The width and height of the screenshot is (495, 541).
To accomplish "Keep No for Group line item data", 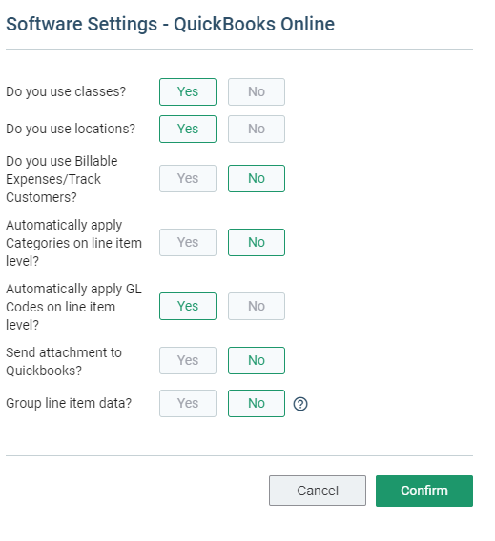I will click(257, 403).
